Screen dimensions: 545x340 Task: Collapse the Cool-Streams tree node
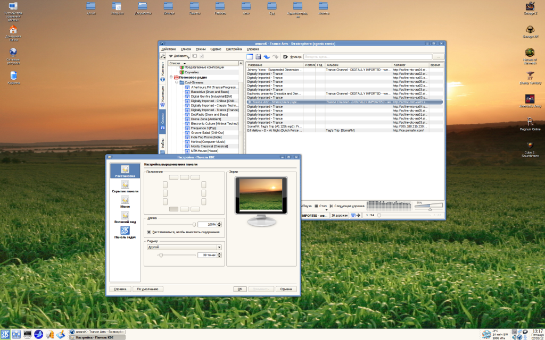pyautogui.click(x=177, y=82)
